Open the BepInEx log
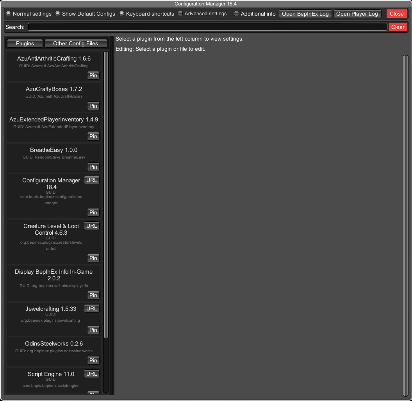The width and height of the screenshot is (412, 401). 305,14
